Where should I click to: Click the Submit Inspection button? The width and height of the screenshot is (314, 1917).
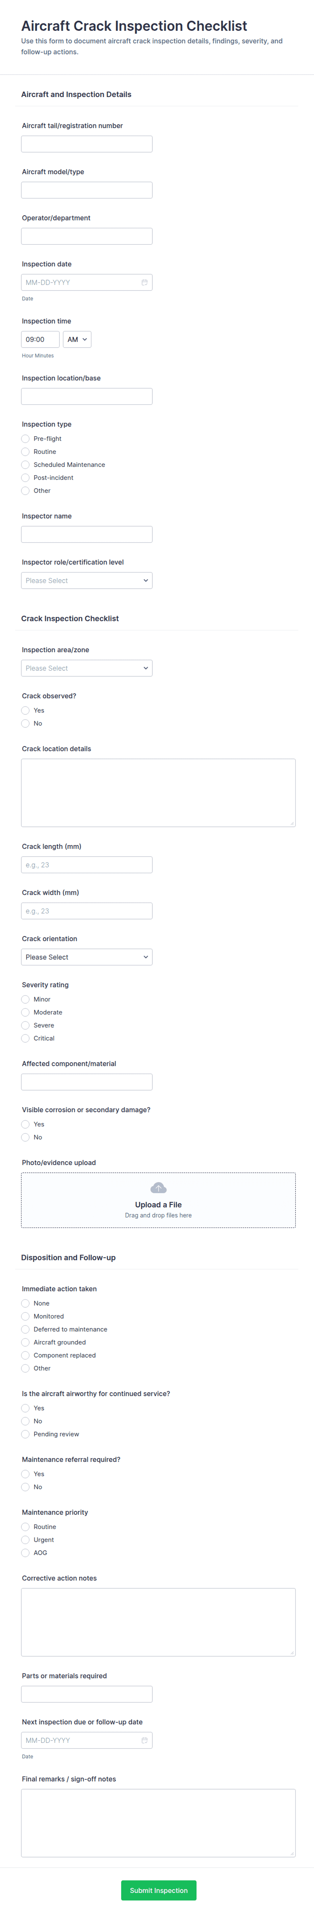pos(159,1890)
